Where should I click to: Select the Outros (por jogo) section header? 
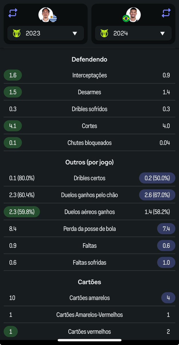click(x=89, y=162)
